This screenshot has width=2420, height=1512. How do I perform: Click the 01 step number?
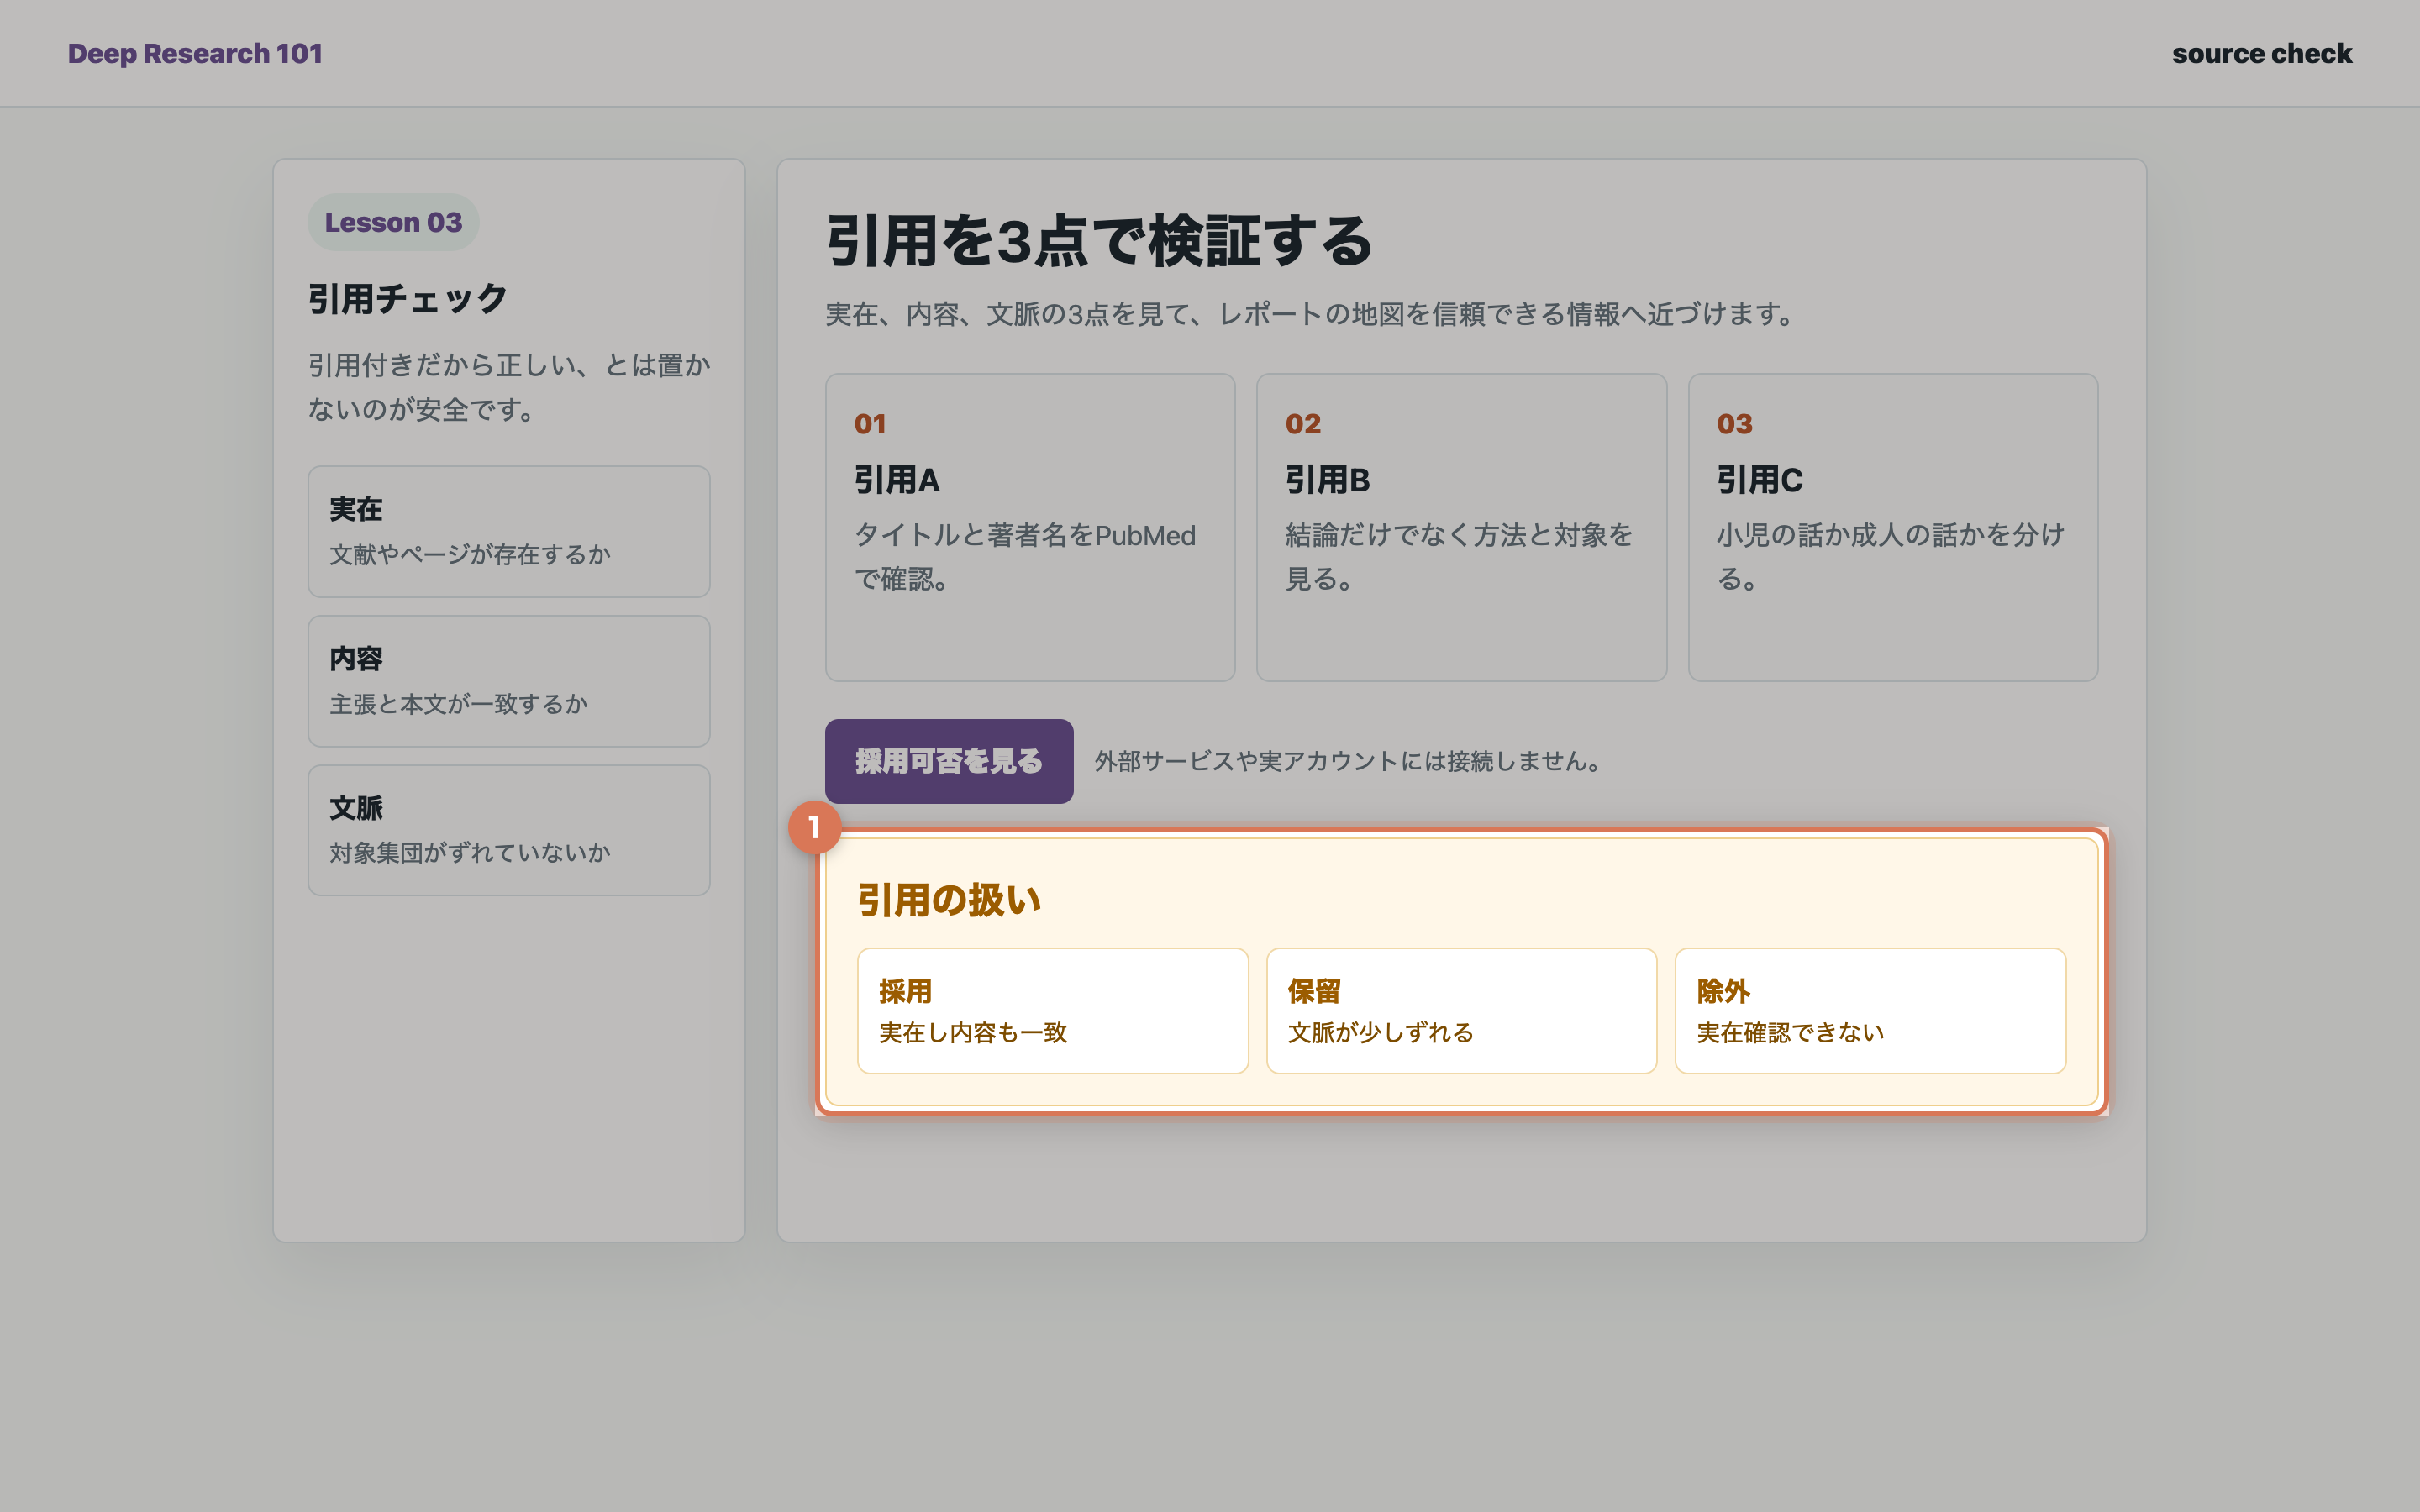tap(870, 424)
